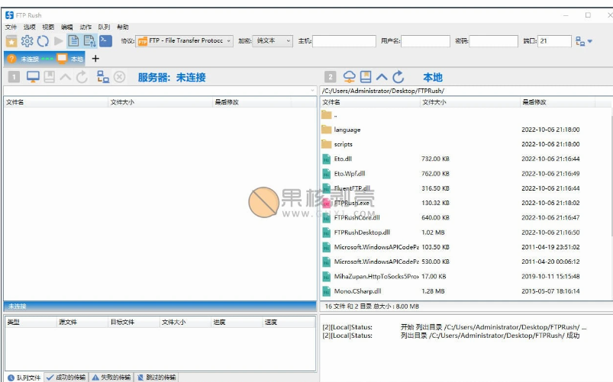Image resolution: width=613 pixels, height=382 pixels.
Task: Select the 未连接 / 本地 session tab
Action: 45,59
